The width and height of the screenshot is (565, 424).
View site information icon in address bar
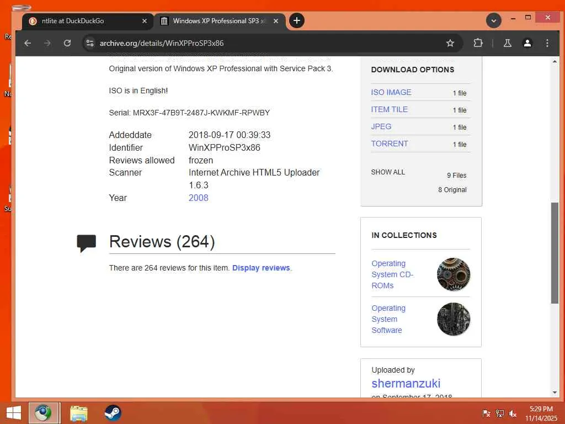tap(90, 43)
